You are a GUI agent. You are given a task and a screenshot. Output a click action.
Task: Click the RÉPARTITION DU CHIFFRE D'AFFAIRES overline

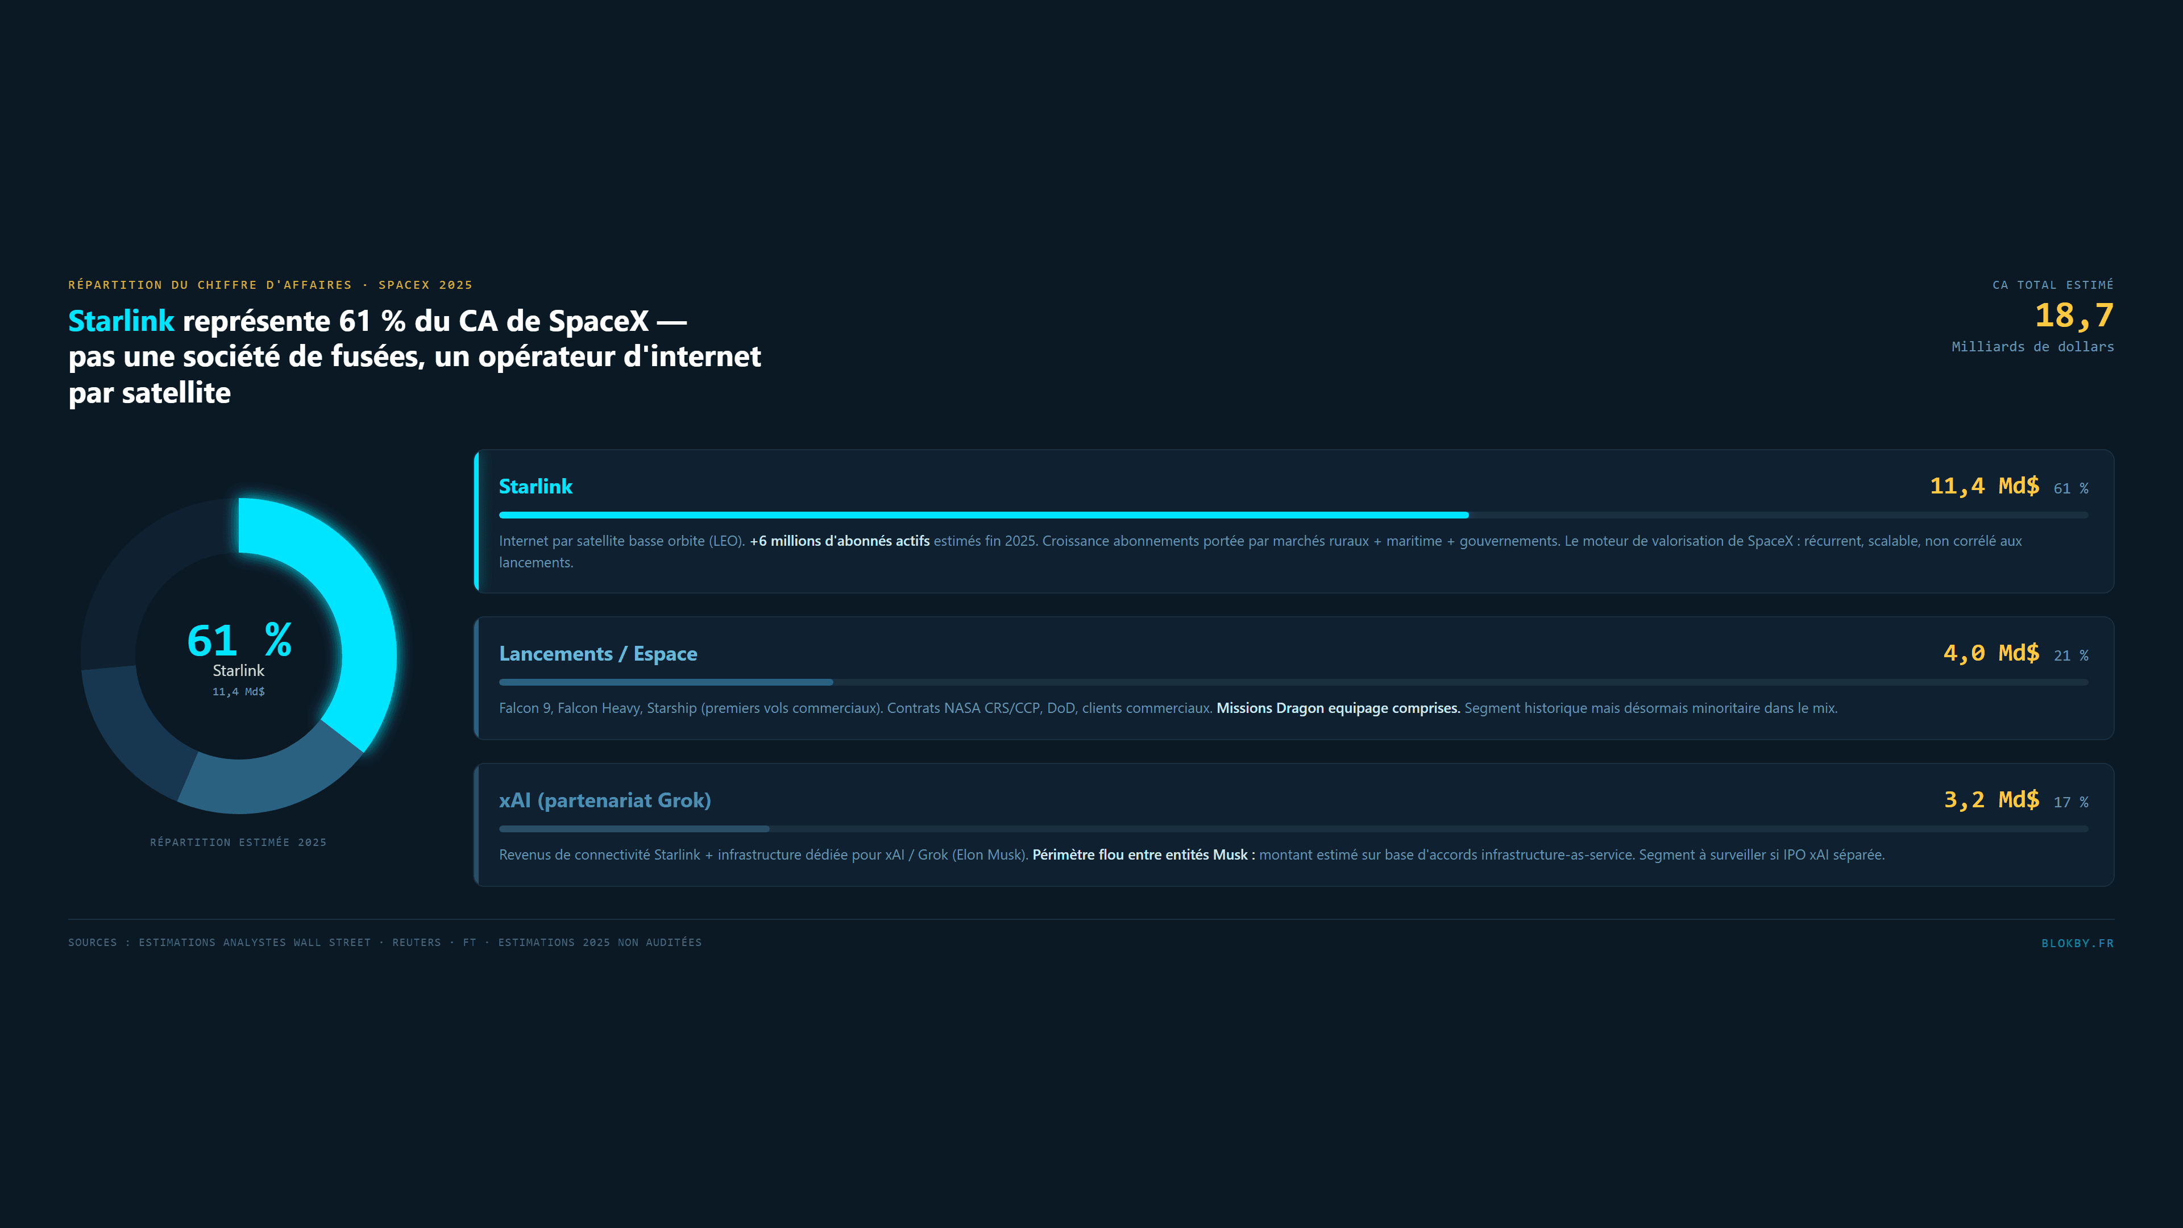tap(271, 285)
